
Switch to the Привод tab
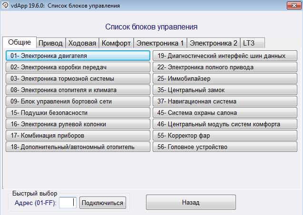coord(51,43)
